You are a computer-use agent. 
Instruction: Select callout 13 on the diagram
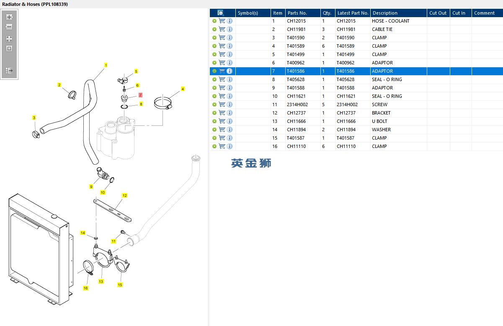point(101,282)
